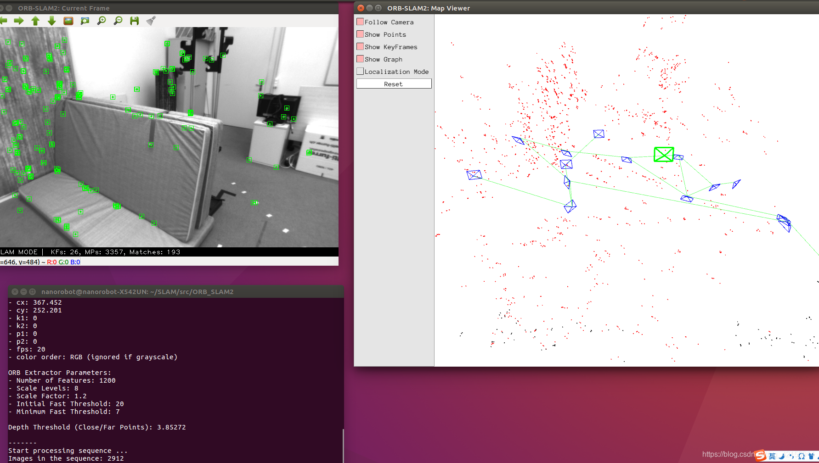The width and height of the screenshot is (819, 463).
Task: Go to the next image with the right arrow
Action: (19, 21)
